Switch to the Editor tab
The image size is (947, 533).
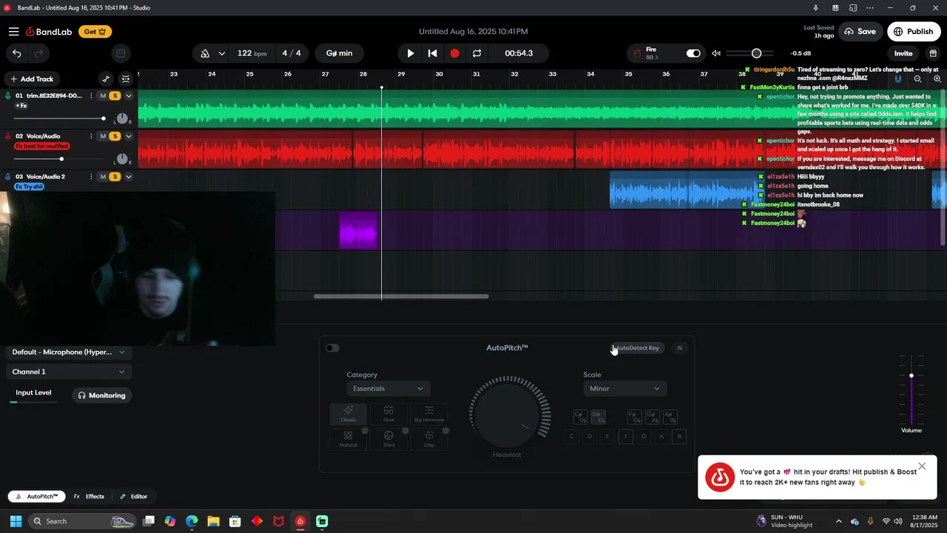pos(134,497)
